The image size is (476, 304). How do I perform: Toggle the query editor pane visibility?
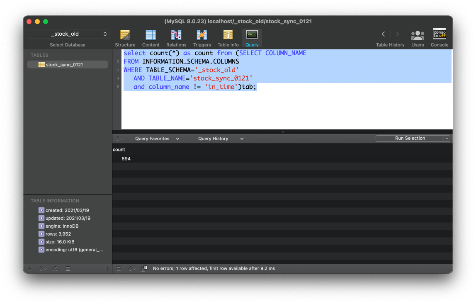tap(119, 269)
